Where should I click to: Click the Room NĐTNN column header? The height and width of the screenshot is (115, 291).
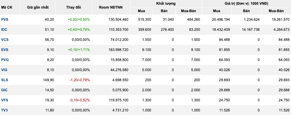point(111,7)
